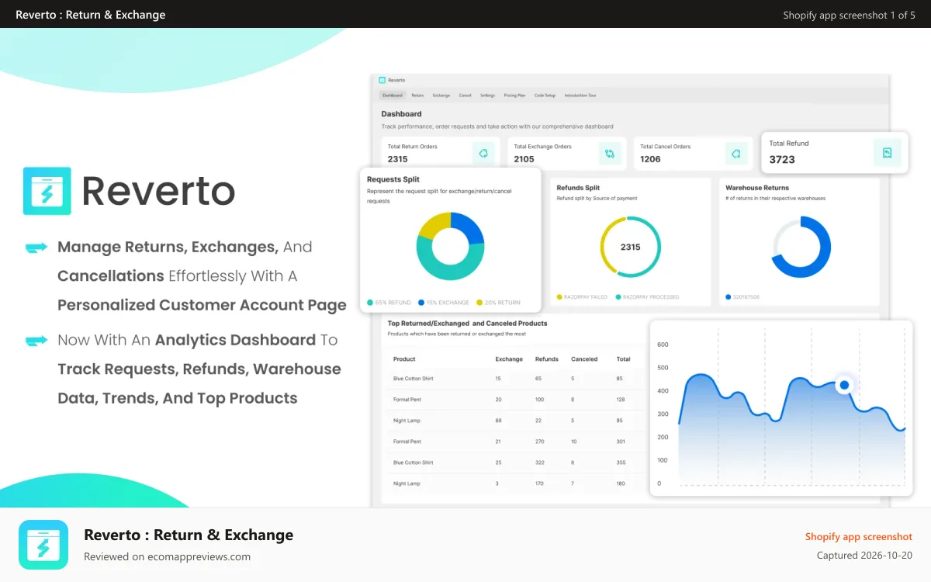Click the arrow bullet beside Now With An

click(36, 340)
